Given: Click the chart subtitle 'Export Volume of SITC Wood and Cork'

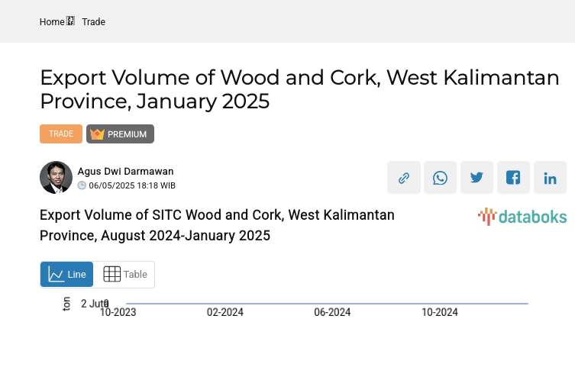Looking at the screenshot, I should coord(217,225).
